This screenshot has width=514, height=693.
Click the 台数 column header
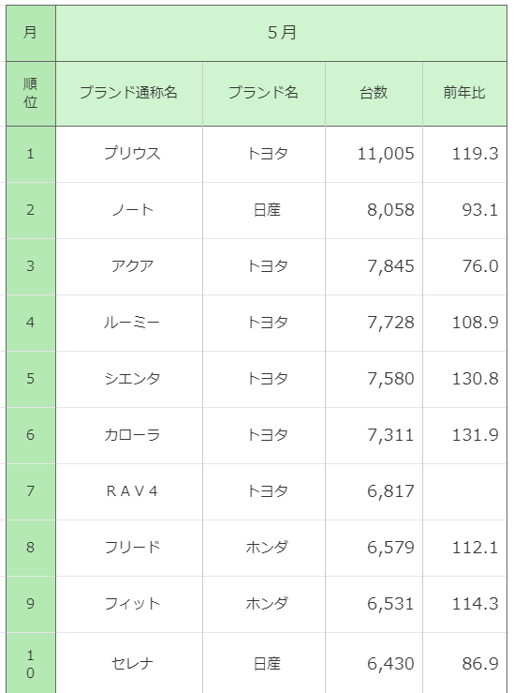point(374,93)
